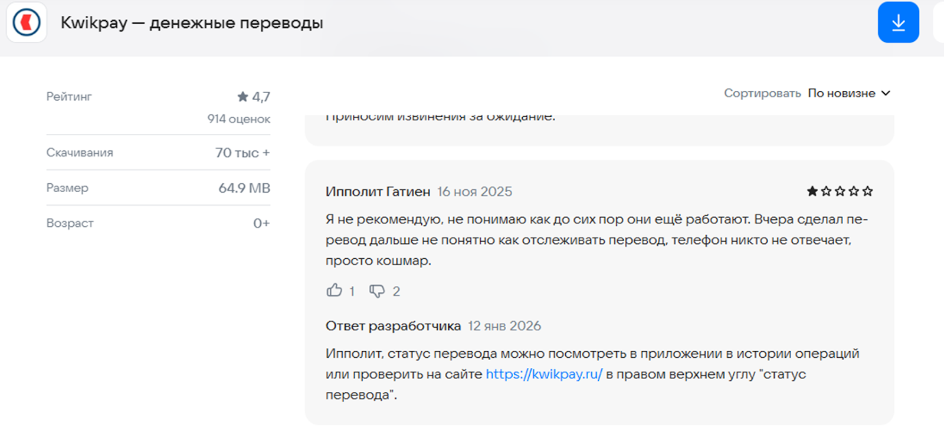
Task: Click the '914 оценок' ratings count
Action: [x=239, y=119]
